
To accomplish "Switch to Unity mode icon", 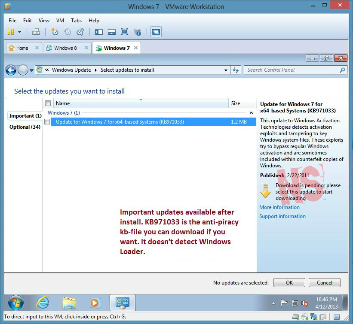I will point(138,32).
